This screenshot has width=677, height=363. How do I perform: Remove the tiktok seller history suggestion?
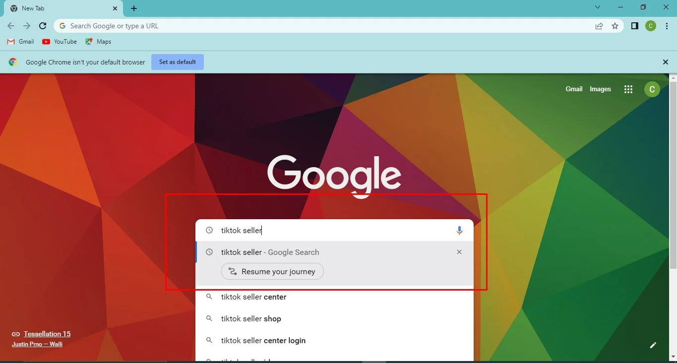[459, 252]
